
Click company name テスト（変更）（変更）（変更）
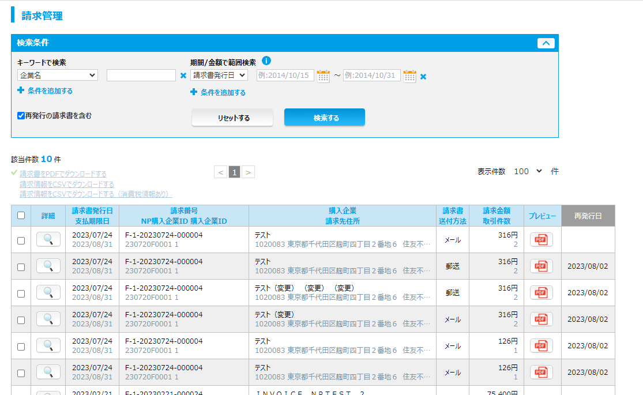click(x=304, y=288)
